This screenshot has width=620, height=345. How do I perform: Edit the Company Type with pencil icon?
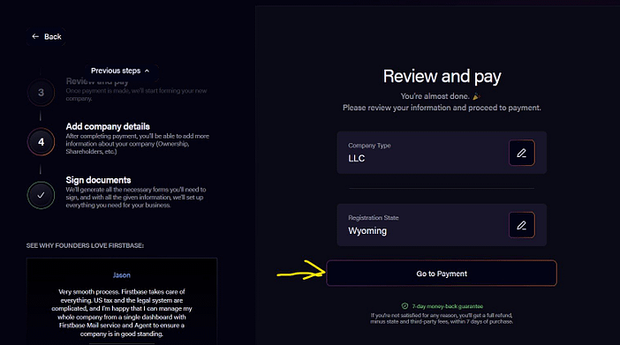[x=522, y=153]
